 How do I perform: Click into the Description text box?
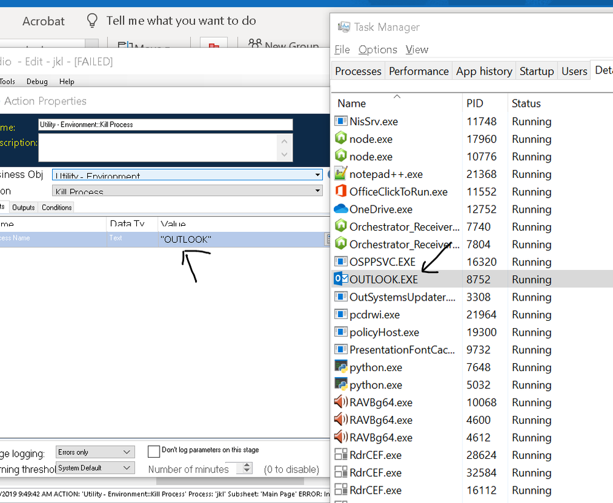pyautogui.click(x=158, y=148)
